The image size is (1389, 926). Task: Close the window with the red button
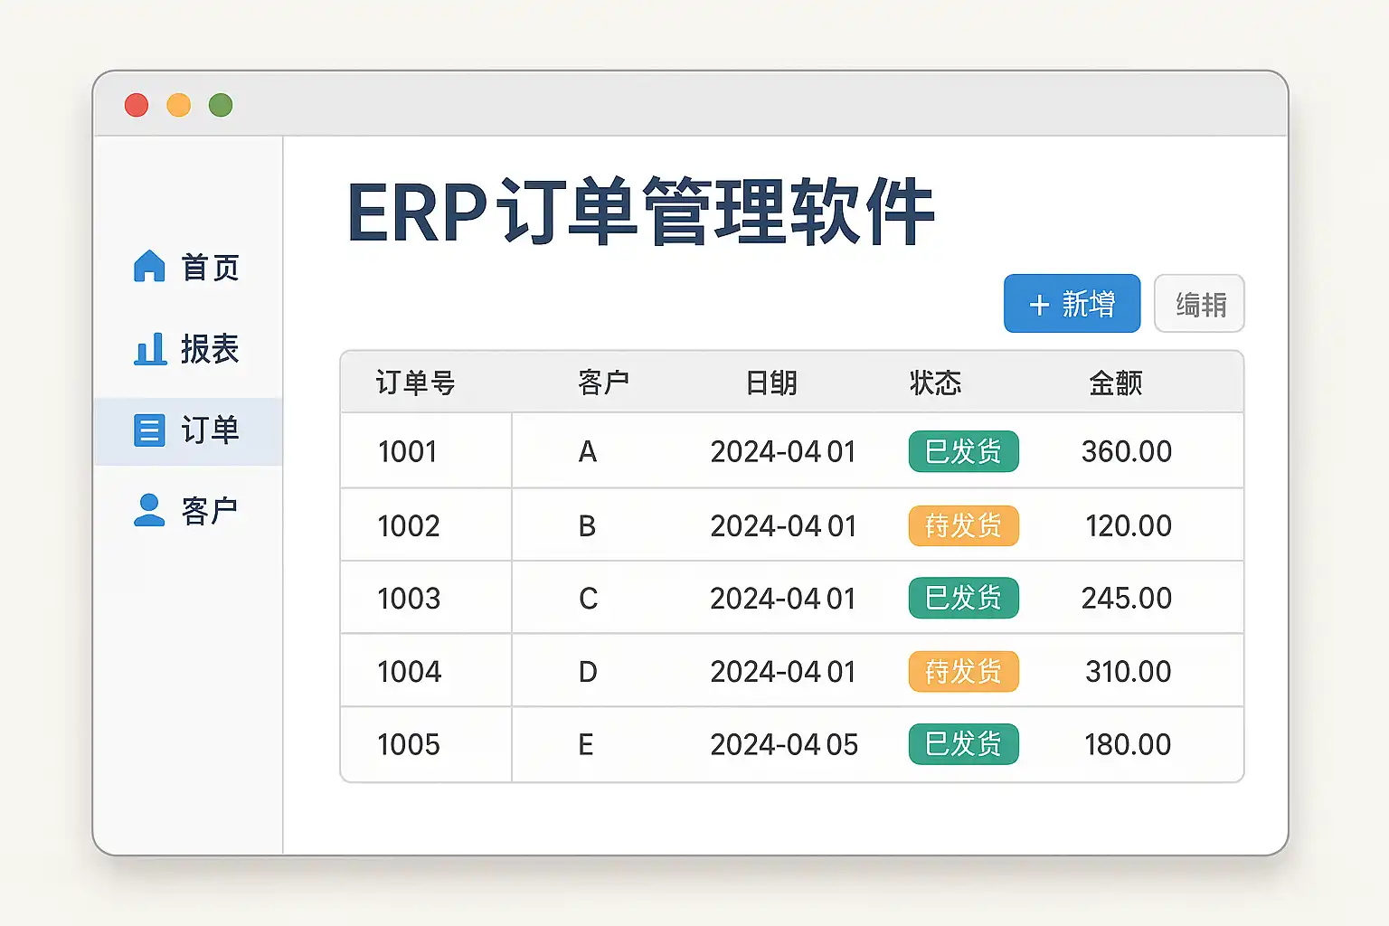tap(137, 105)
